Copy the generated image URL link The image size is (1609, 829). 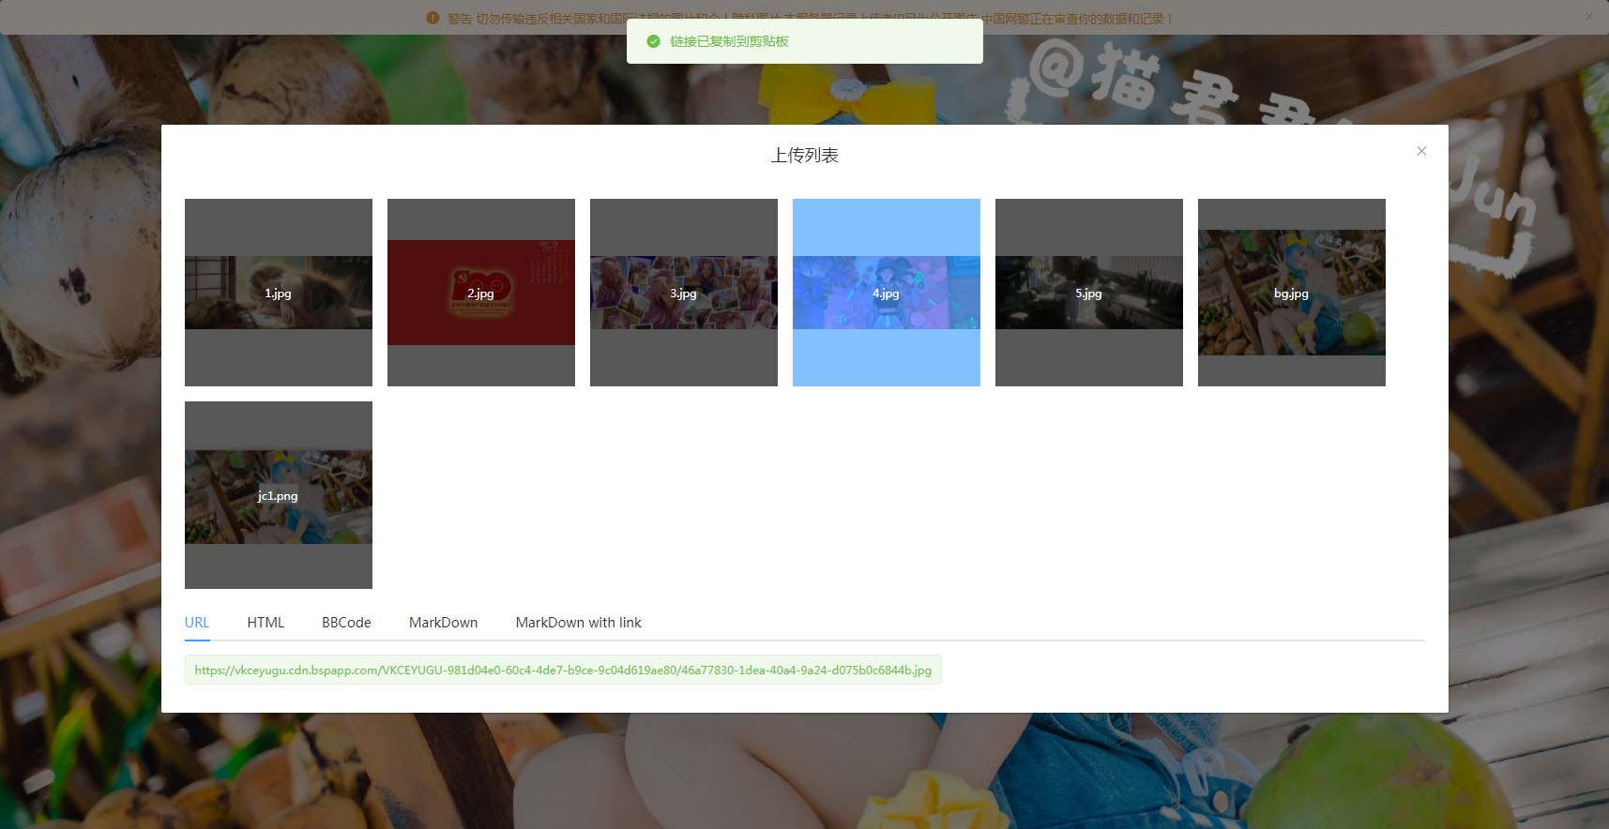pos(563,670)
